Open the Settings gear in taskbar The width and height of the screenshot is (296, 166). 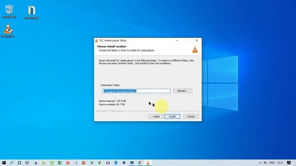[x=92, y=163]
